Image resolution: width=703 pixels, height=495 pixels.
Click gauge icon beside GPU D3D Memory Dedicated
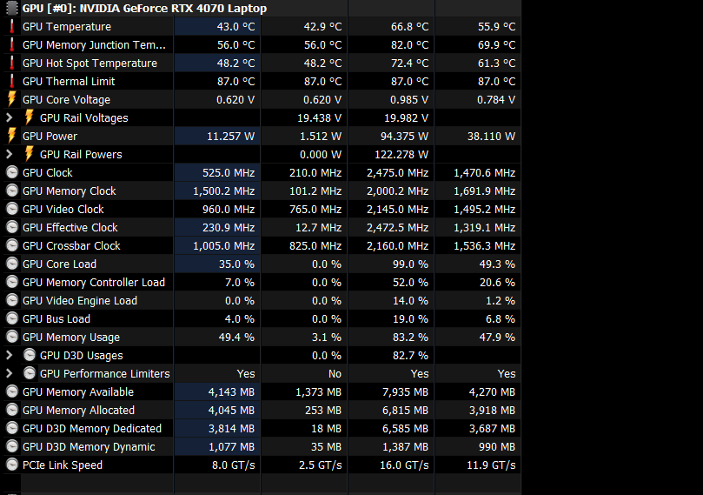click(12, 429)
